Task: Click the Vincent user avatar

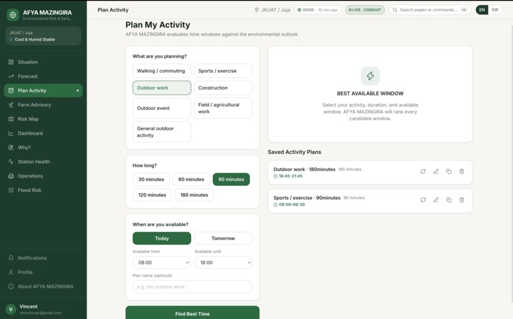Action: pos(11,309)
